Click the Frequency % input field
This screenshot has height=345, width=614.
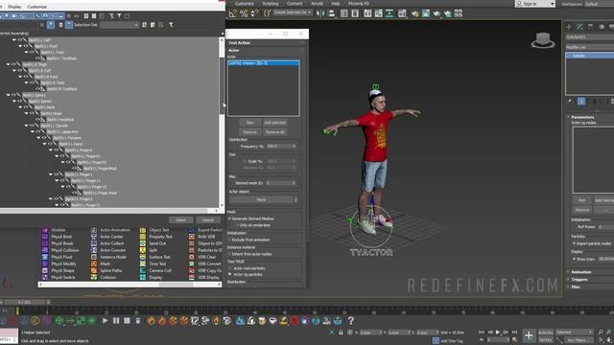coord(281,146)
